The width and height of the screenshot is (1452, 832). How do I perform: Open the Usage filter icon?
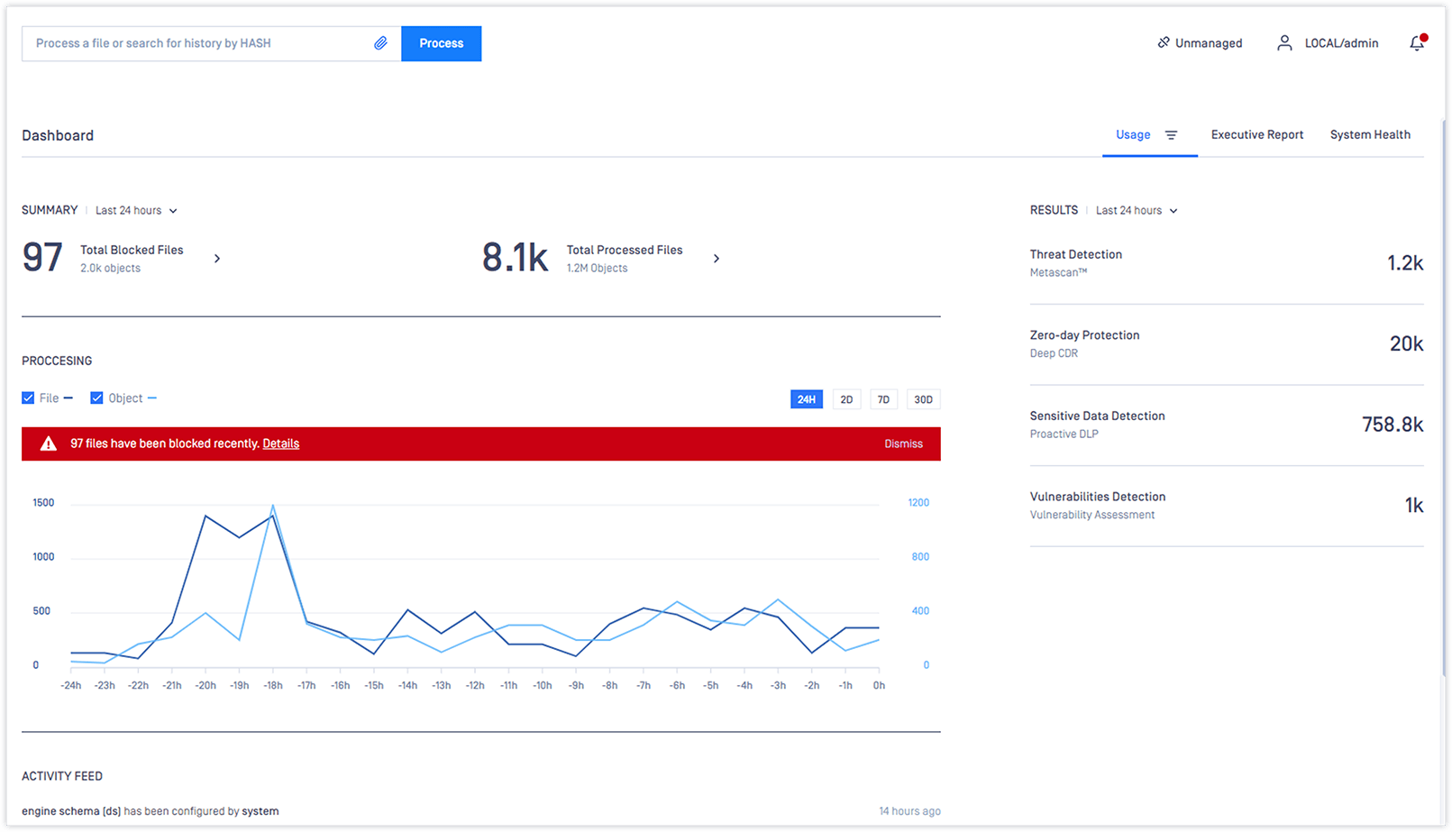click(1171, 135)
